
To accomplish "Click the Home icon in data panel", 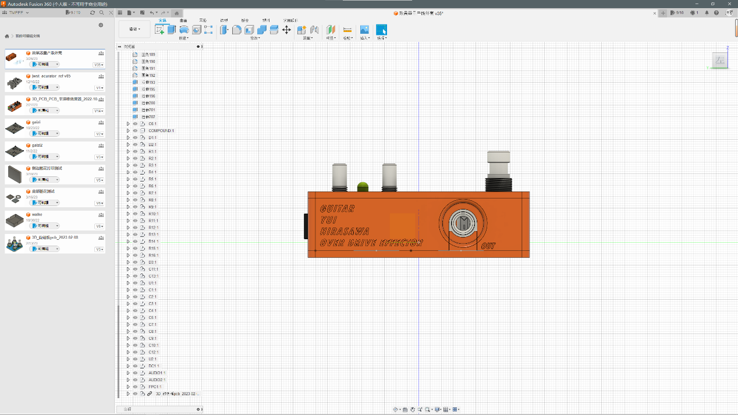I will point(7,36).
